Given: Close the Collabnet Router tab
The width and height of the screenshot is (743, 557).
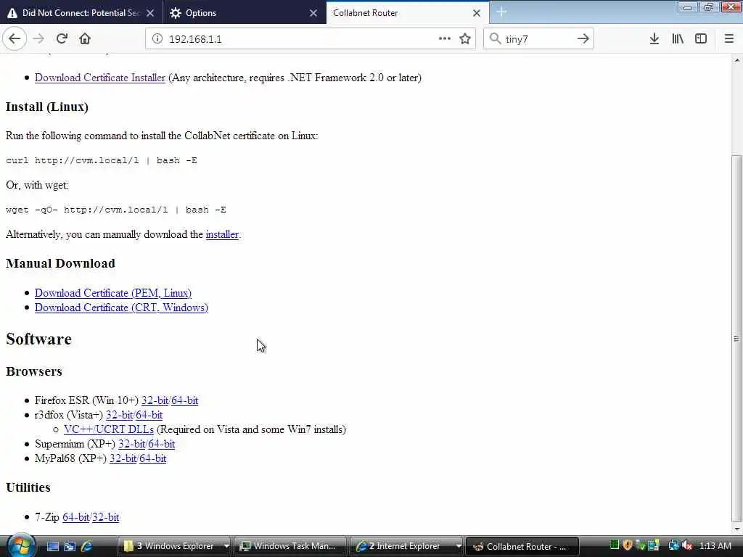Looking at the screenshot, I should (477, 13).
